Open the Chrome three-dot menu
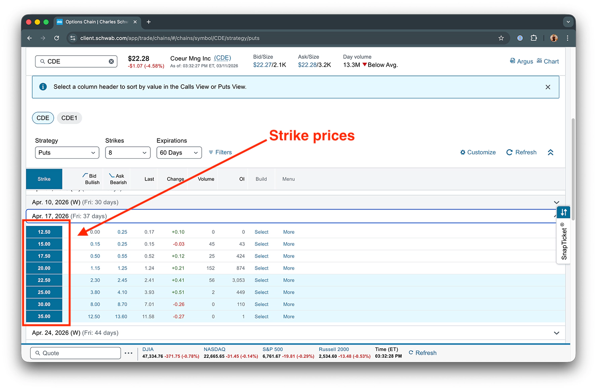The image size is (597, 390). point(568,38)
